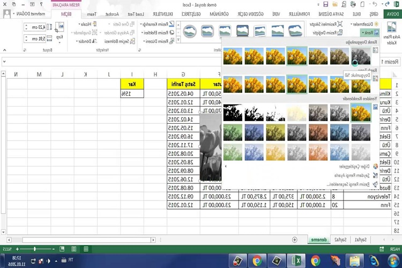Expand picture styles gallery more arrow
402x268 pixels.
coord(178,40)
